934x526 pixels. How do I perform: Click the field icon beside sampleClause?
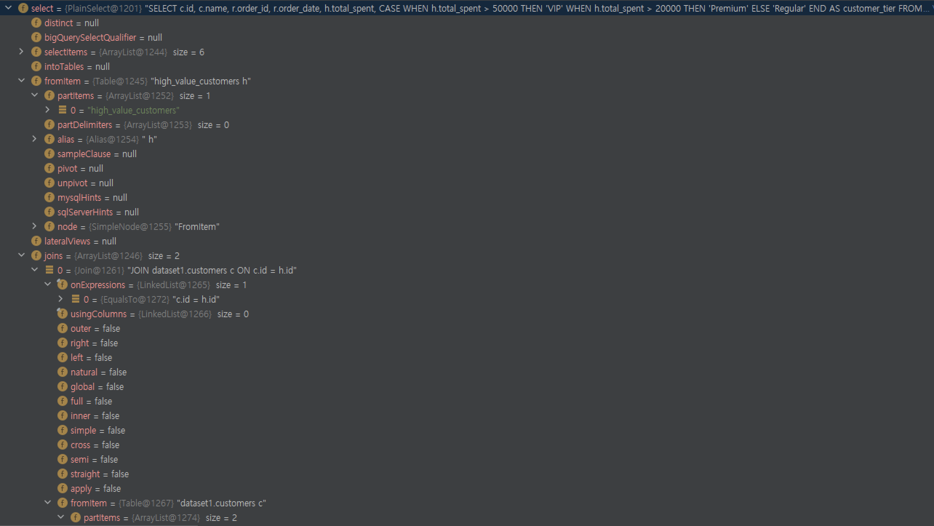click(x=49, y=154)
